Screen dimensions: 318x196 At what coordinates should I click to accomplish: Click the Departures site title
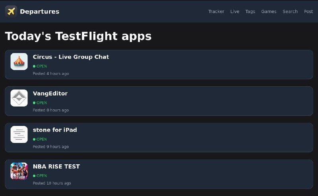click(x=39, y=11)
